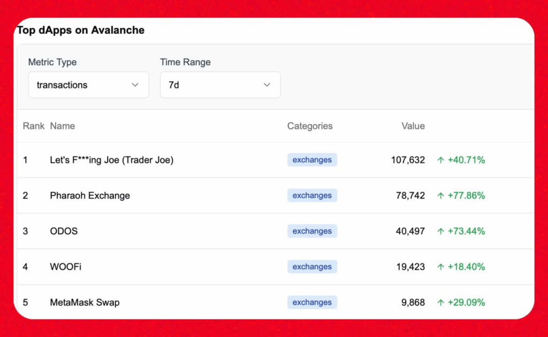
Task: Open the Metric Type transactions dropdown
Action: point(88,85)
